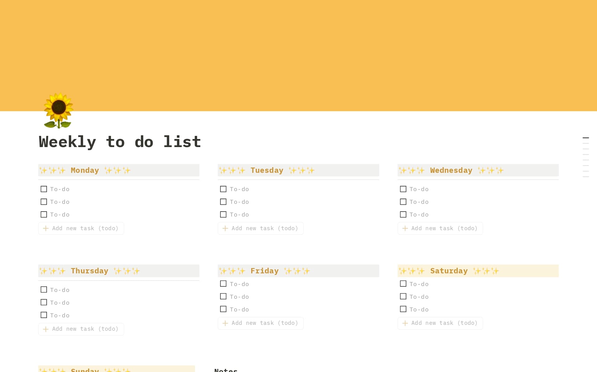The width and height of the screenshot is (597, 372).
Task: Check the first To-do under Thursday
Action: [44, 289]
